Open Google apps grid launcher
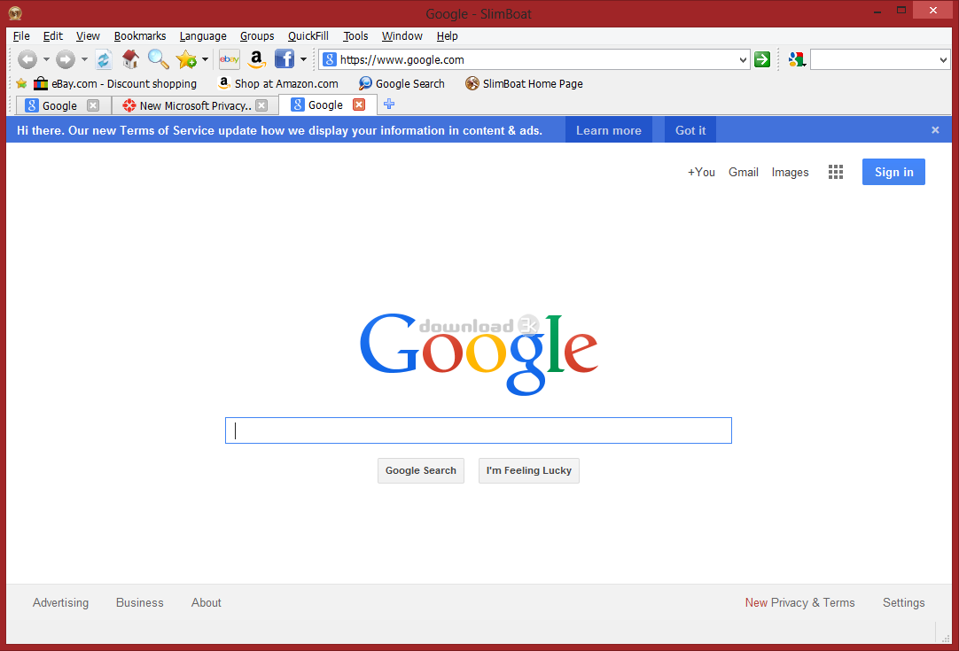The height and width of the screenshot is (651, 959). coord(835,172)
